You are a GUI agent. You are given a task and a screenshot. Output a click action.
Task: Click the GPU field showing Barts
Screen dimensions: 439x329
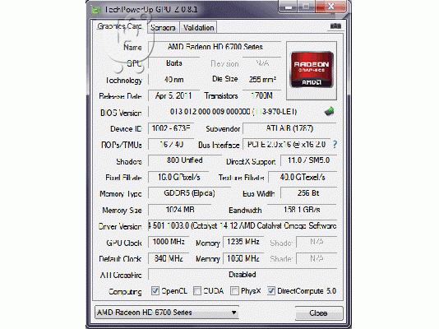coord(173,63)
